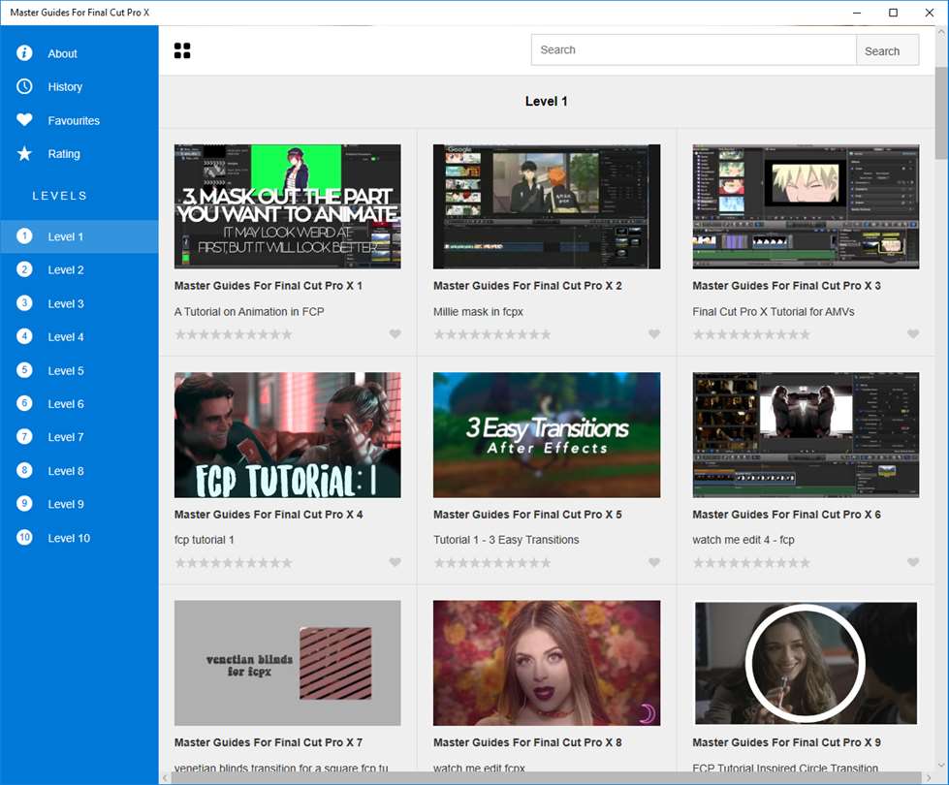Open the circle transition thumbnail of guide 9
The height and width of the screenshot is (785, 949).
tap(806, 663)
